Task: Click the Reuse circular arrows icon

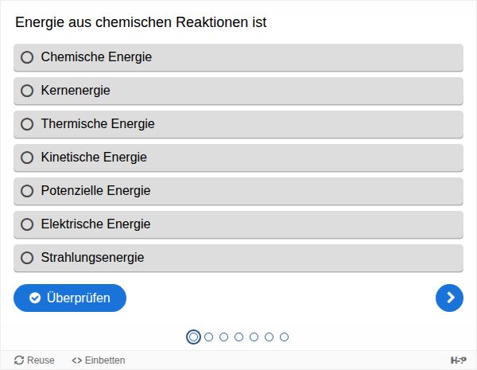Action: tap(19, 360)
